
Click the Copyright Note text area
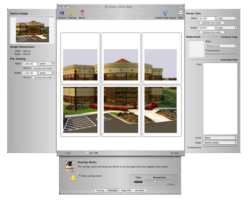[220, 99]
